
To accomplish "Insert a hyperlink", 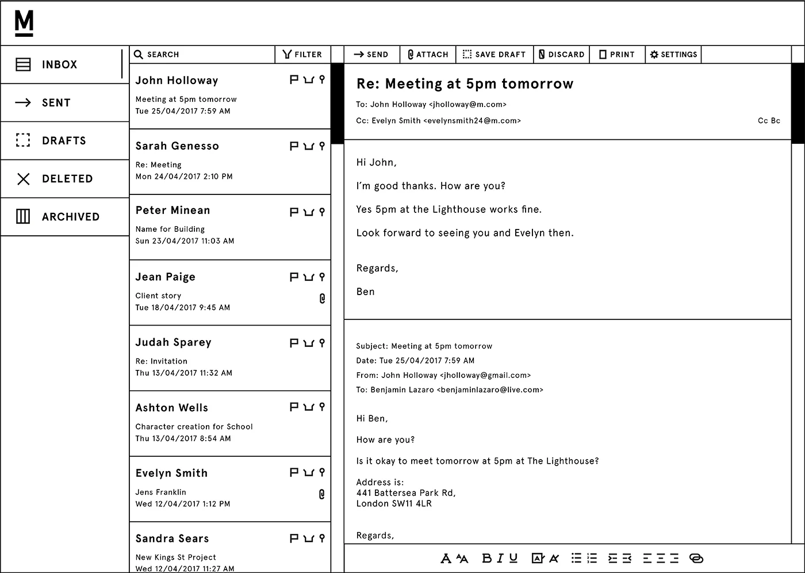I will [696, 558].
